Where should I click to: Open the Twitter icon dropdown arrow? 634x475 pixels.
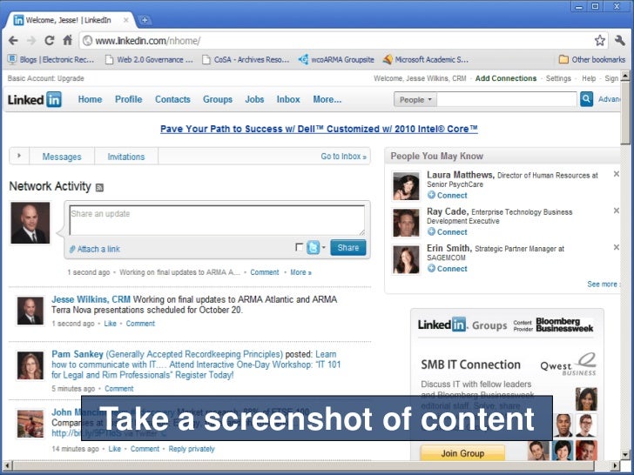pos(323,248)
